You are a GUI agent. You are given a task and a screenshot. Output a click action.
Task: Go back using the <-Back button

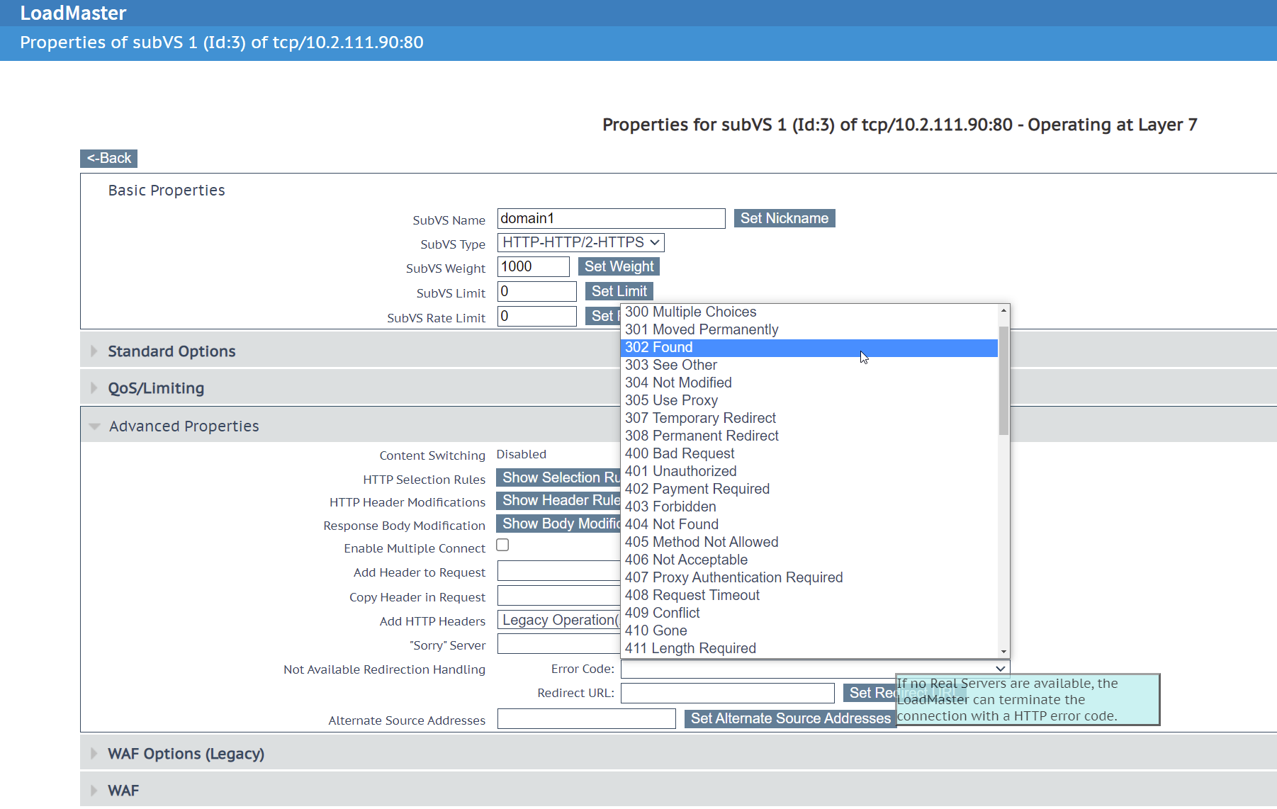(x=108, y=158)
